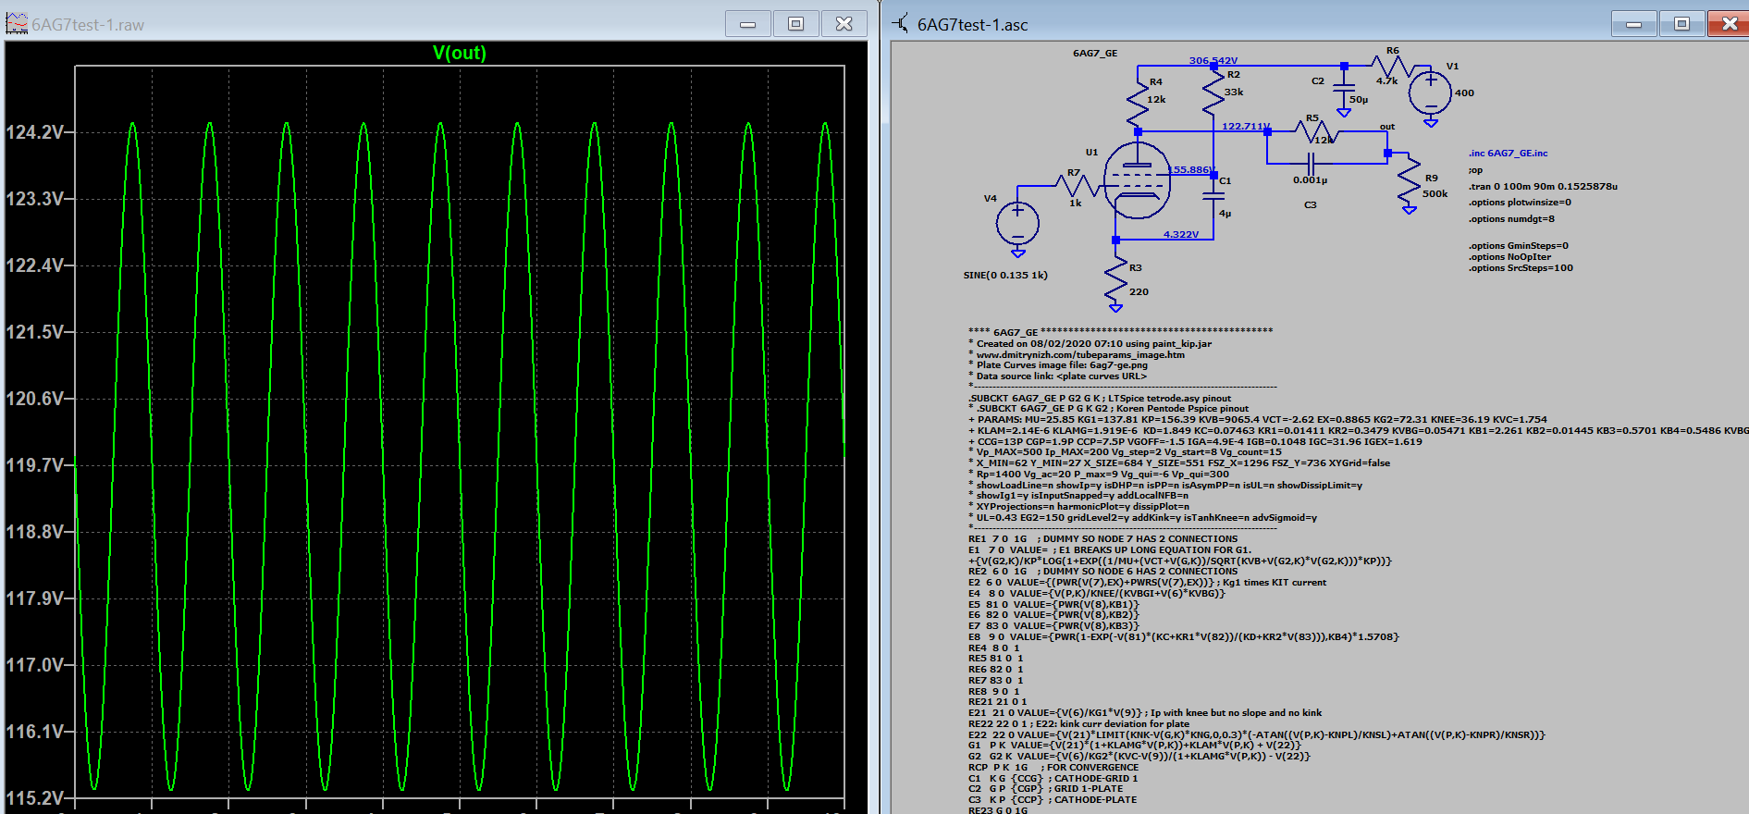Select the R2 33k resistor symbol
The height and width of the screenshot is (814, 1749).
(1213, 92)
